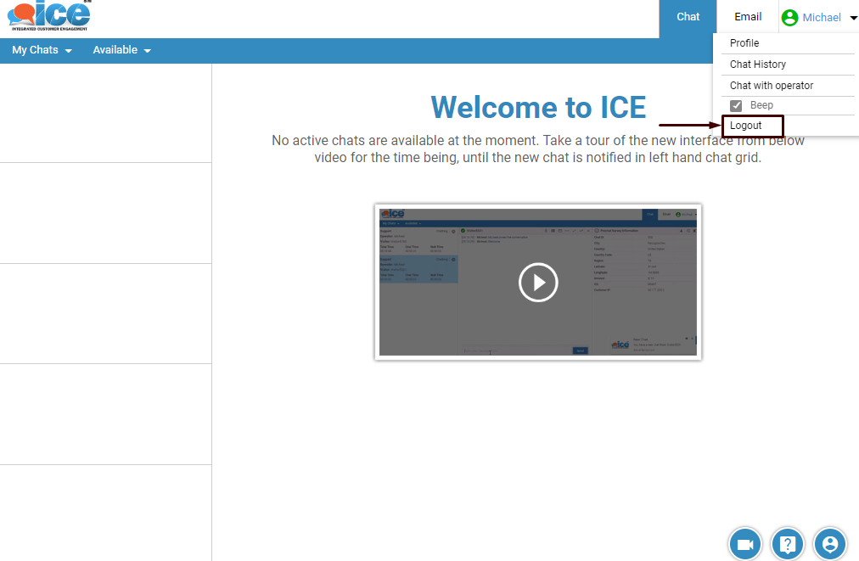Image resolution: width=859 pixels, height=561 pixels.
Task: Click the ICE logo in the header
Action: [x=48, y=16]
